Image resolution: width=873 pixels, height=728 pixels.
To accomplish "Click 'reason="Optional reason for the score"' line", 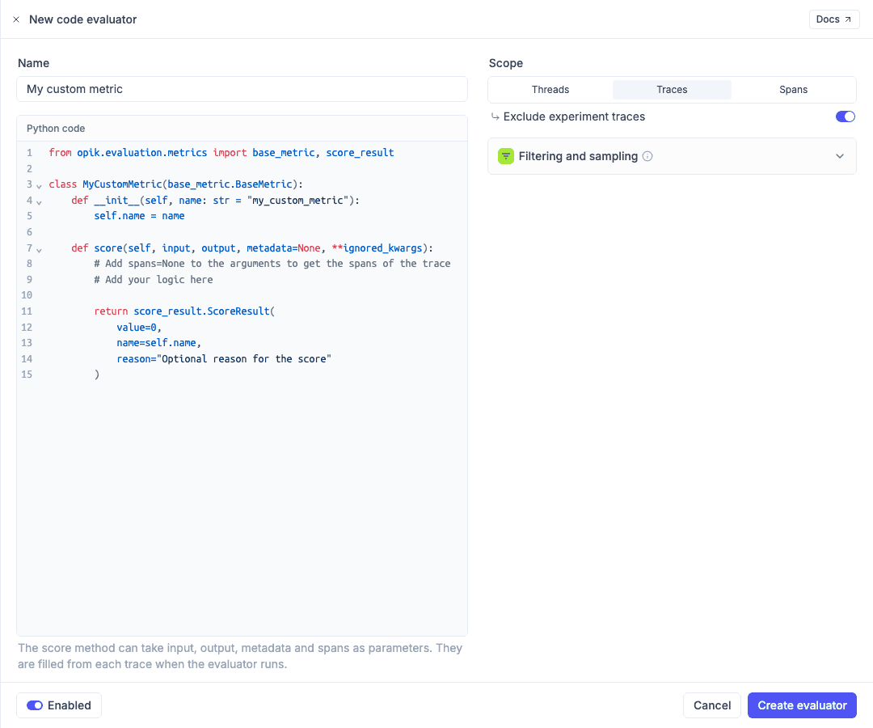I will [224, 359].
